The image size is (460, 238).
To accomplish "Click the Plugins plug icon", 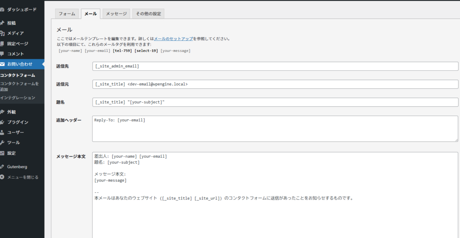I will pyautogui.click(x=2, y=122).
